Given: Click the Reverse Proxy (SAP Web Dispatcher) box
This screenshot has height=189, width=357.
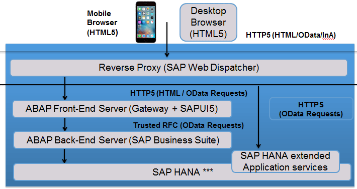Looking at the screenshot, I should 178,68.
